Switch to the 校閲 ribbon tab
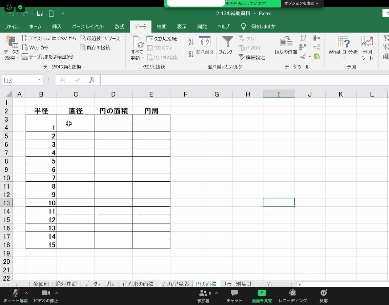The image size is (389, 305). [x=162, y=26]
